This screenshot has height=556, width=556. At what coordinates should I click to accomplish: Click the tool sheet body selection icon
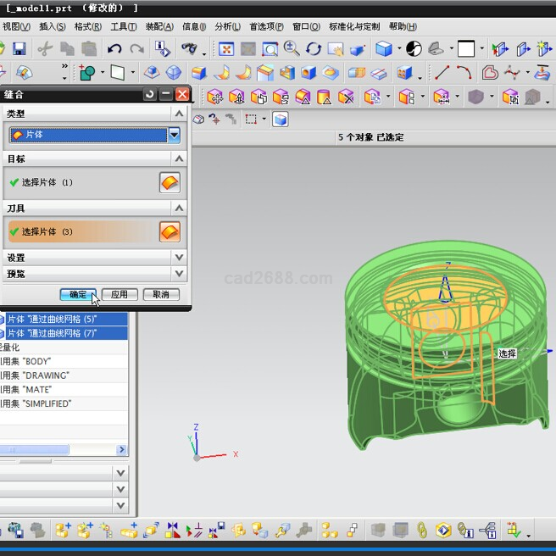170,231
